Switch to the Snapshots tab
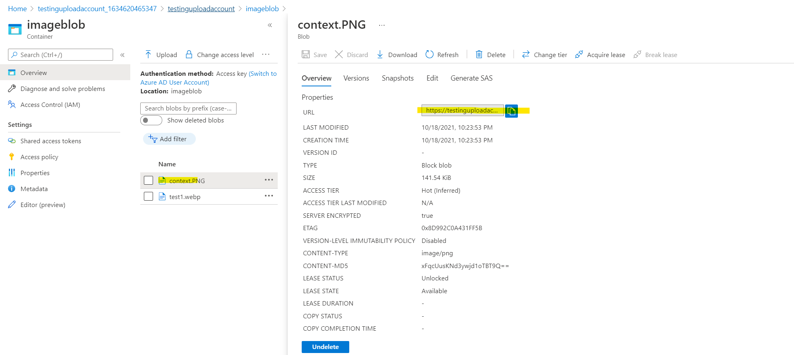Viewport: 794px width, 355px height. coord(398,78)
